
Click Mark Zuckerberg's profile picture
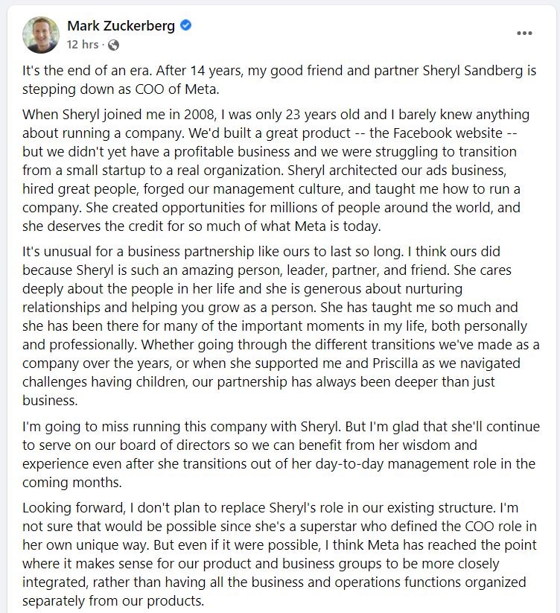(x=41, y=34)
